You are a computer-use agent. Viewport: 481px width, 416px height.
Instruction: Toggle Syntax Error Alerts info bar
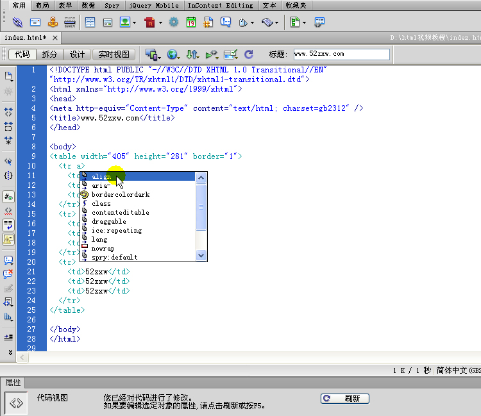coord(8,240)
